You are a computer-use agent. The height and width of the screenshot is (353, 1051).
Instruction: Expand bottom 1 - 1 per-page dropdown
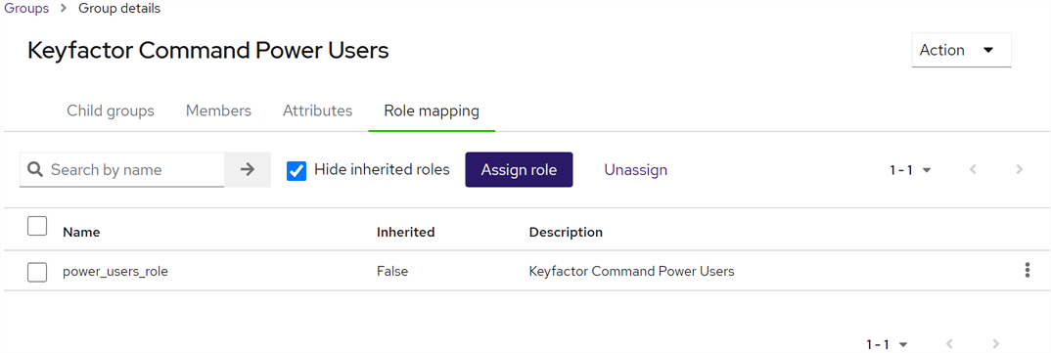pyautogui.click(x=887, y=344)
